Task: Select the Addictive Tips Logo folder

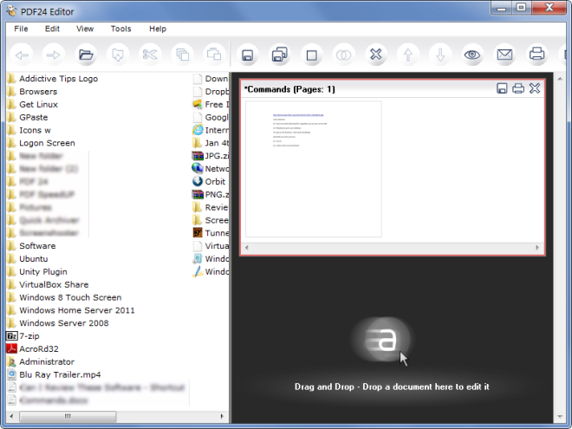Action: tap(53, 79)
